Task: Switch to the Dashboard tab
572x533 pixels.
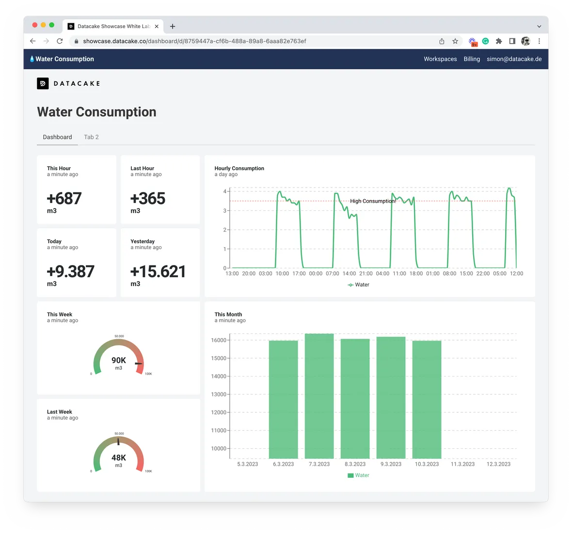Action: click(x=57, y=137)
